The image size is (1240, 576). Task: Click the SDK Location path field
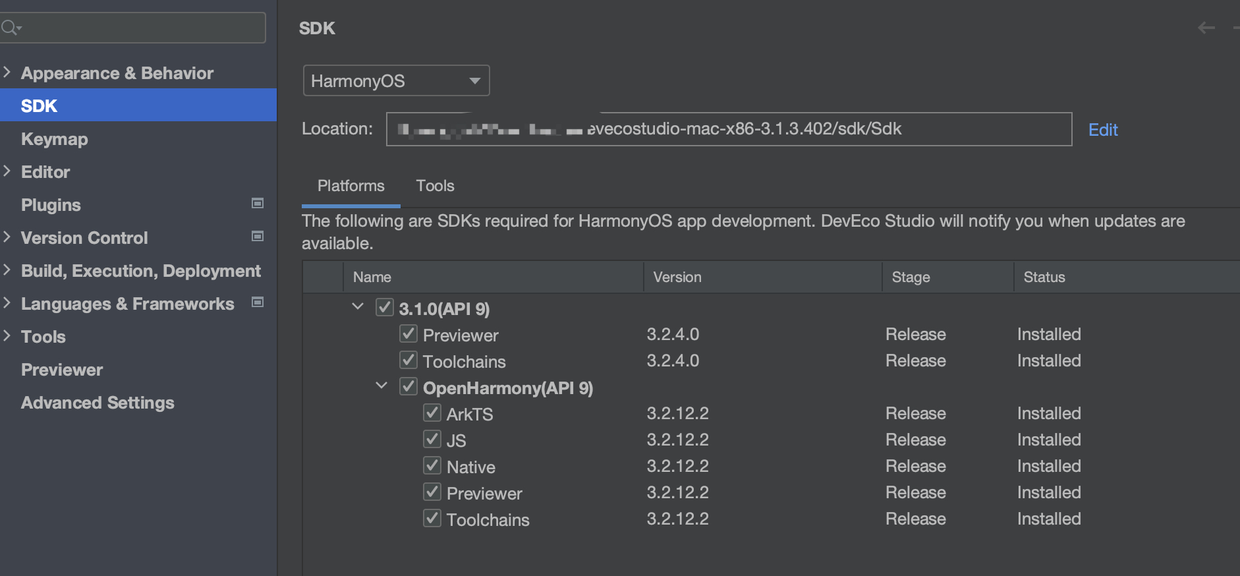(x=729, y=129)
